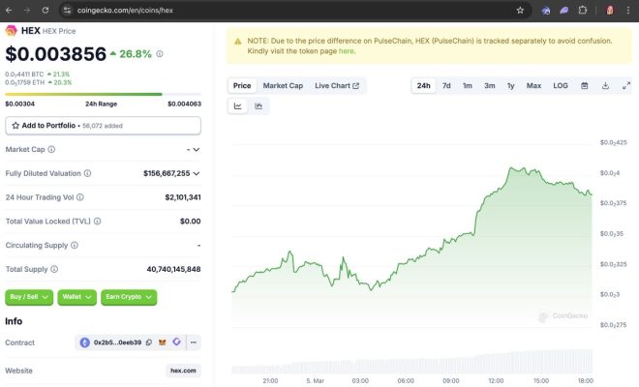Click the 40,740,145,848 total supply value
639x387 pixels.
173,269
